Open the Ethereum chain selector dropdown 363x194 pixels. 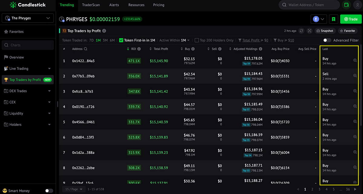tap(319, 19)
